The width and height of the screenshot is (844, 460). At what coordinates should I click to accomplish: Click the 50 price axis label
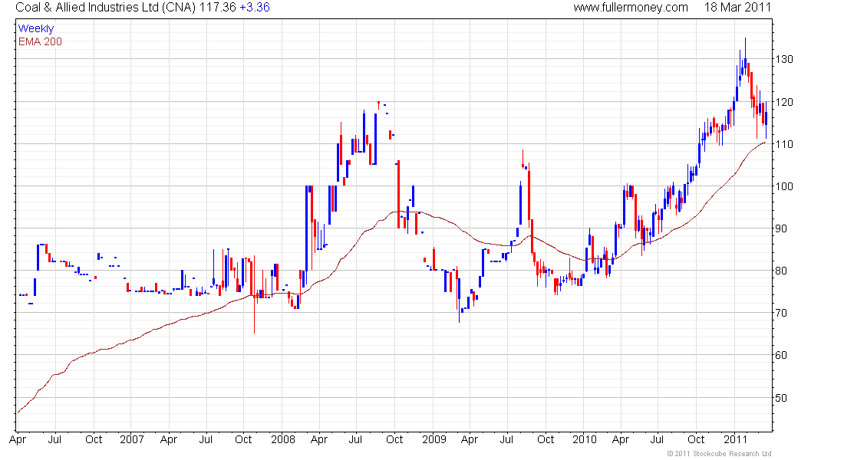781,398
